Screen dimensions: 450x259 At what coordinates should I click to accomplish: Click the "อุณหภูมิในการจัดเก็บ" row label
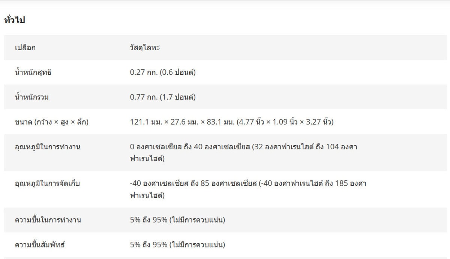(x=48, y=183)
